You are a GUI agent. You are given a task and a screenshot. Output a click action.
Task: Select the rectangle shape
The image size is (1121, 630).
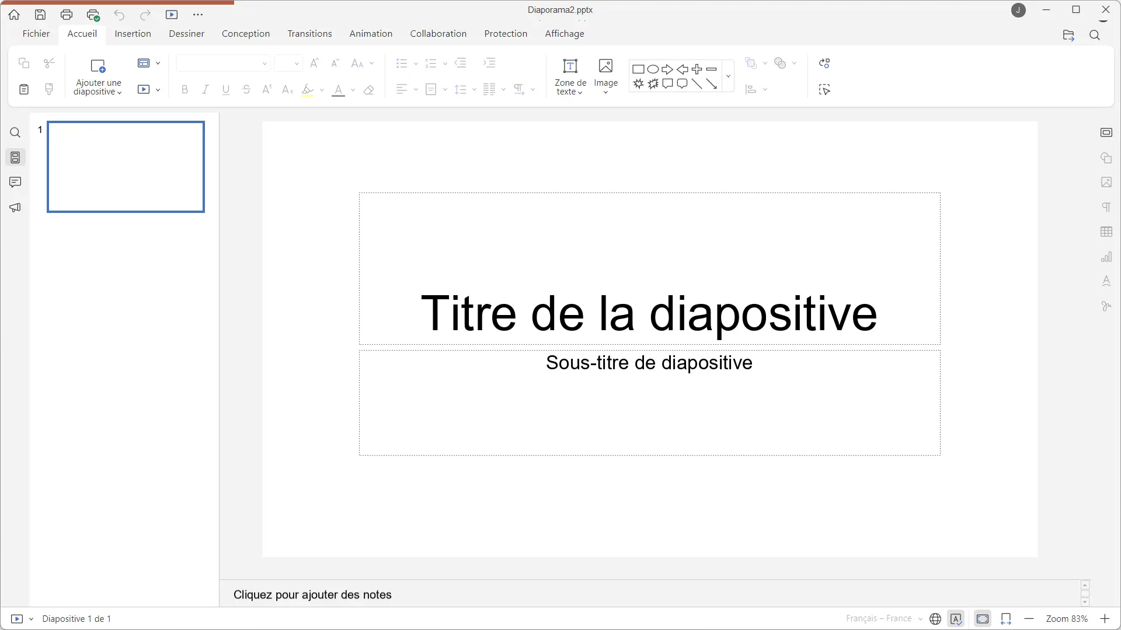click(638, 69)
